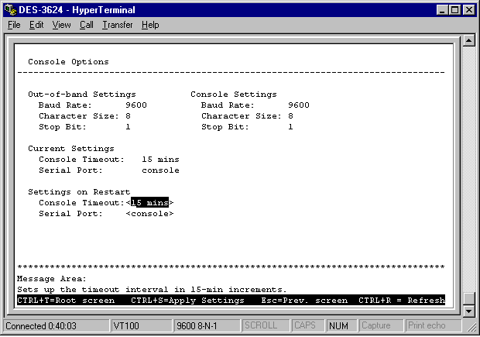The width and height of the screenshot is (480, 337).
Task: Open the Edit menu
Action: click(36, 25)
